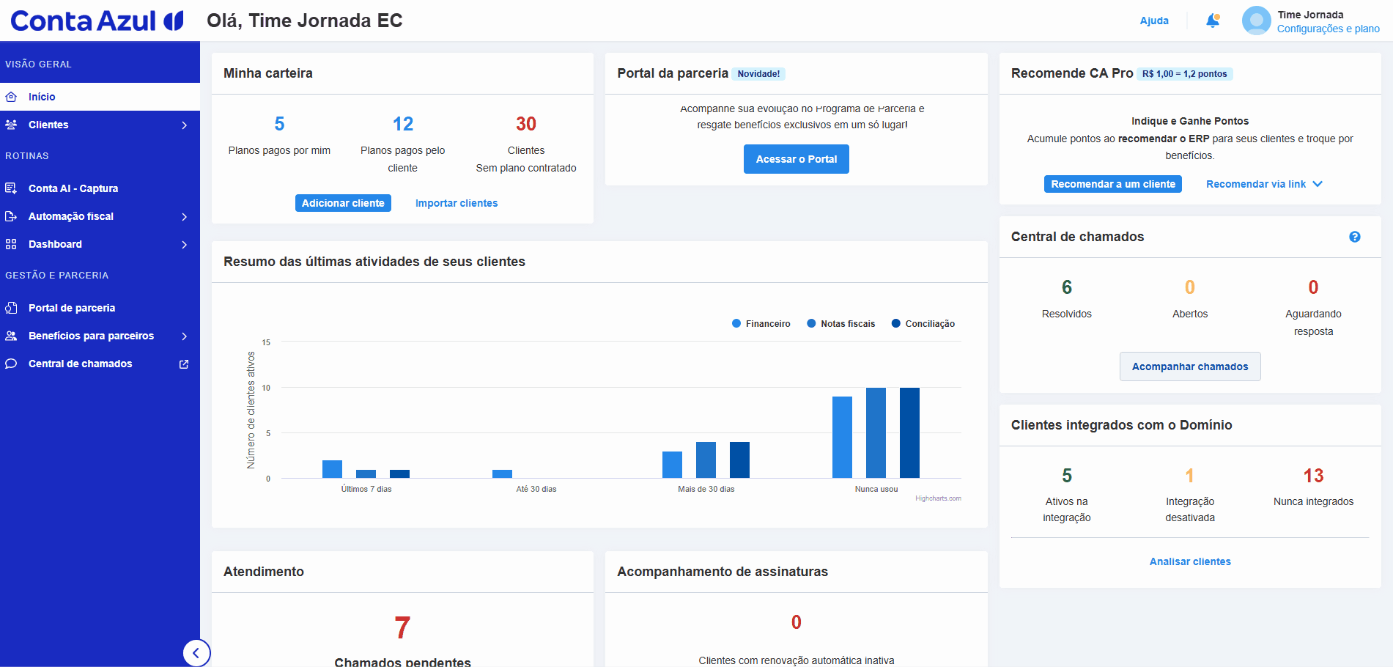Expand the Clientes submenu chevron
Viewport: 1393px width, 667px height.
[185, 125]
